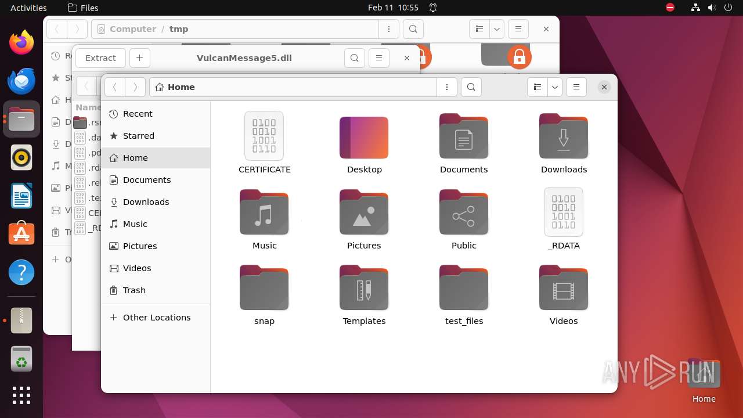Select Videos in sidebar
The width and height of the screenshot is (743, 418).
click(156, 268)
